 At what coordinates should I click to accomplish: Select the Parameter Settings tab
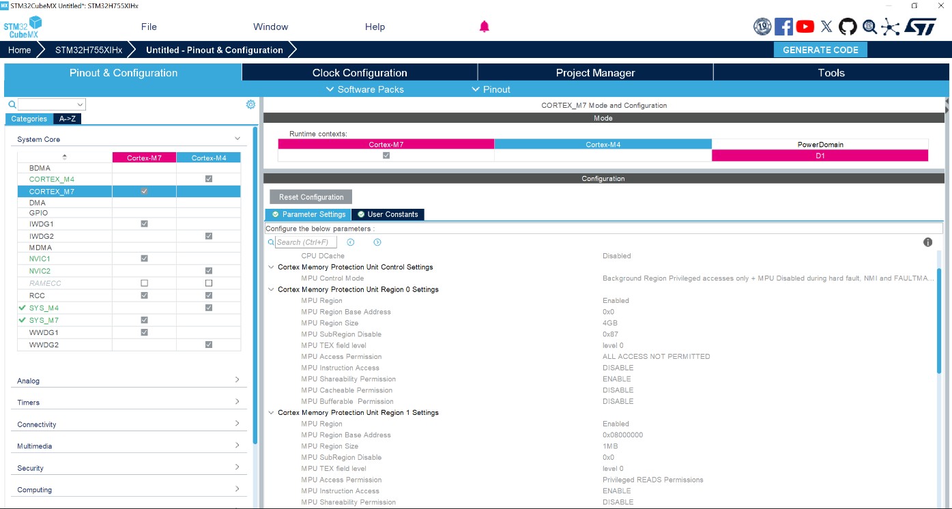click(308, 214)
